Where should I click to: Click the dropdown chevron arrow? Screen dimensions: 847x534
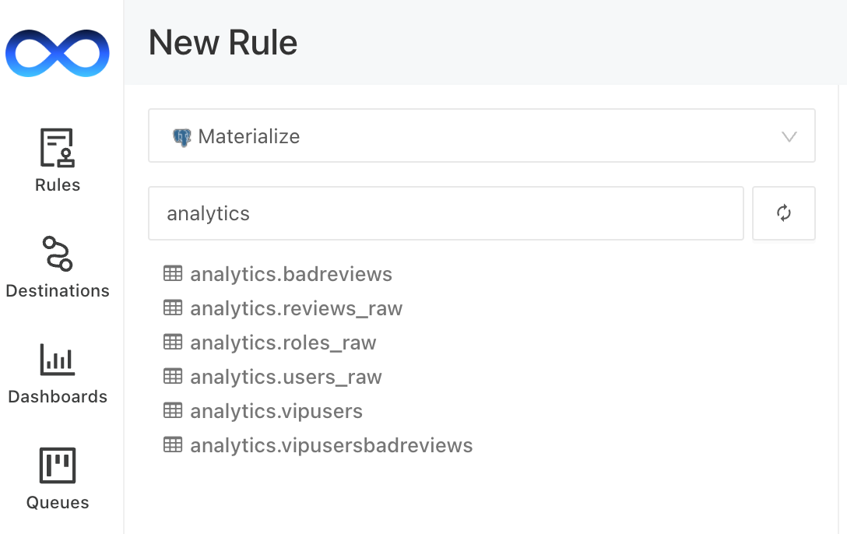point(789,137)
